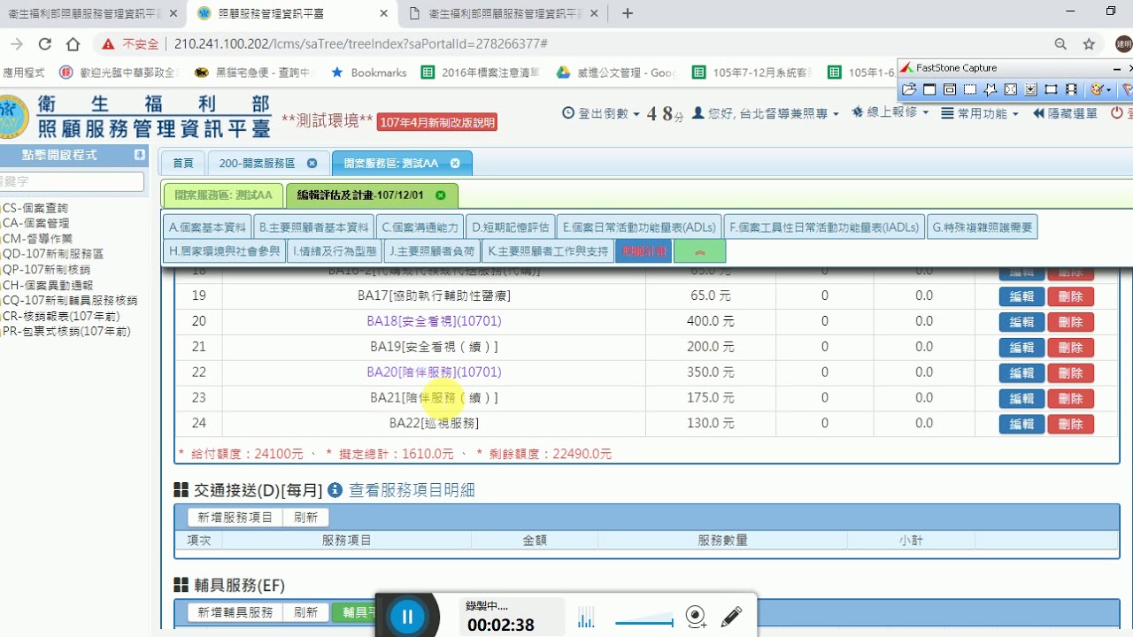This screenshot has height=637, width=1133.
Task: Delete row 24 BA22 巡視服務
Action: tap(1070, 425)
